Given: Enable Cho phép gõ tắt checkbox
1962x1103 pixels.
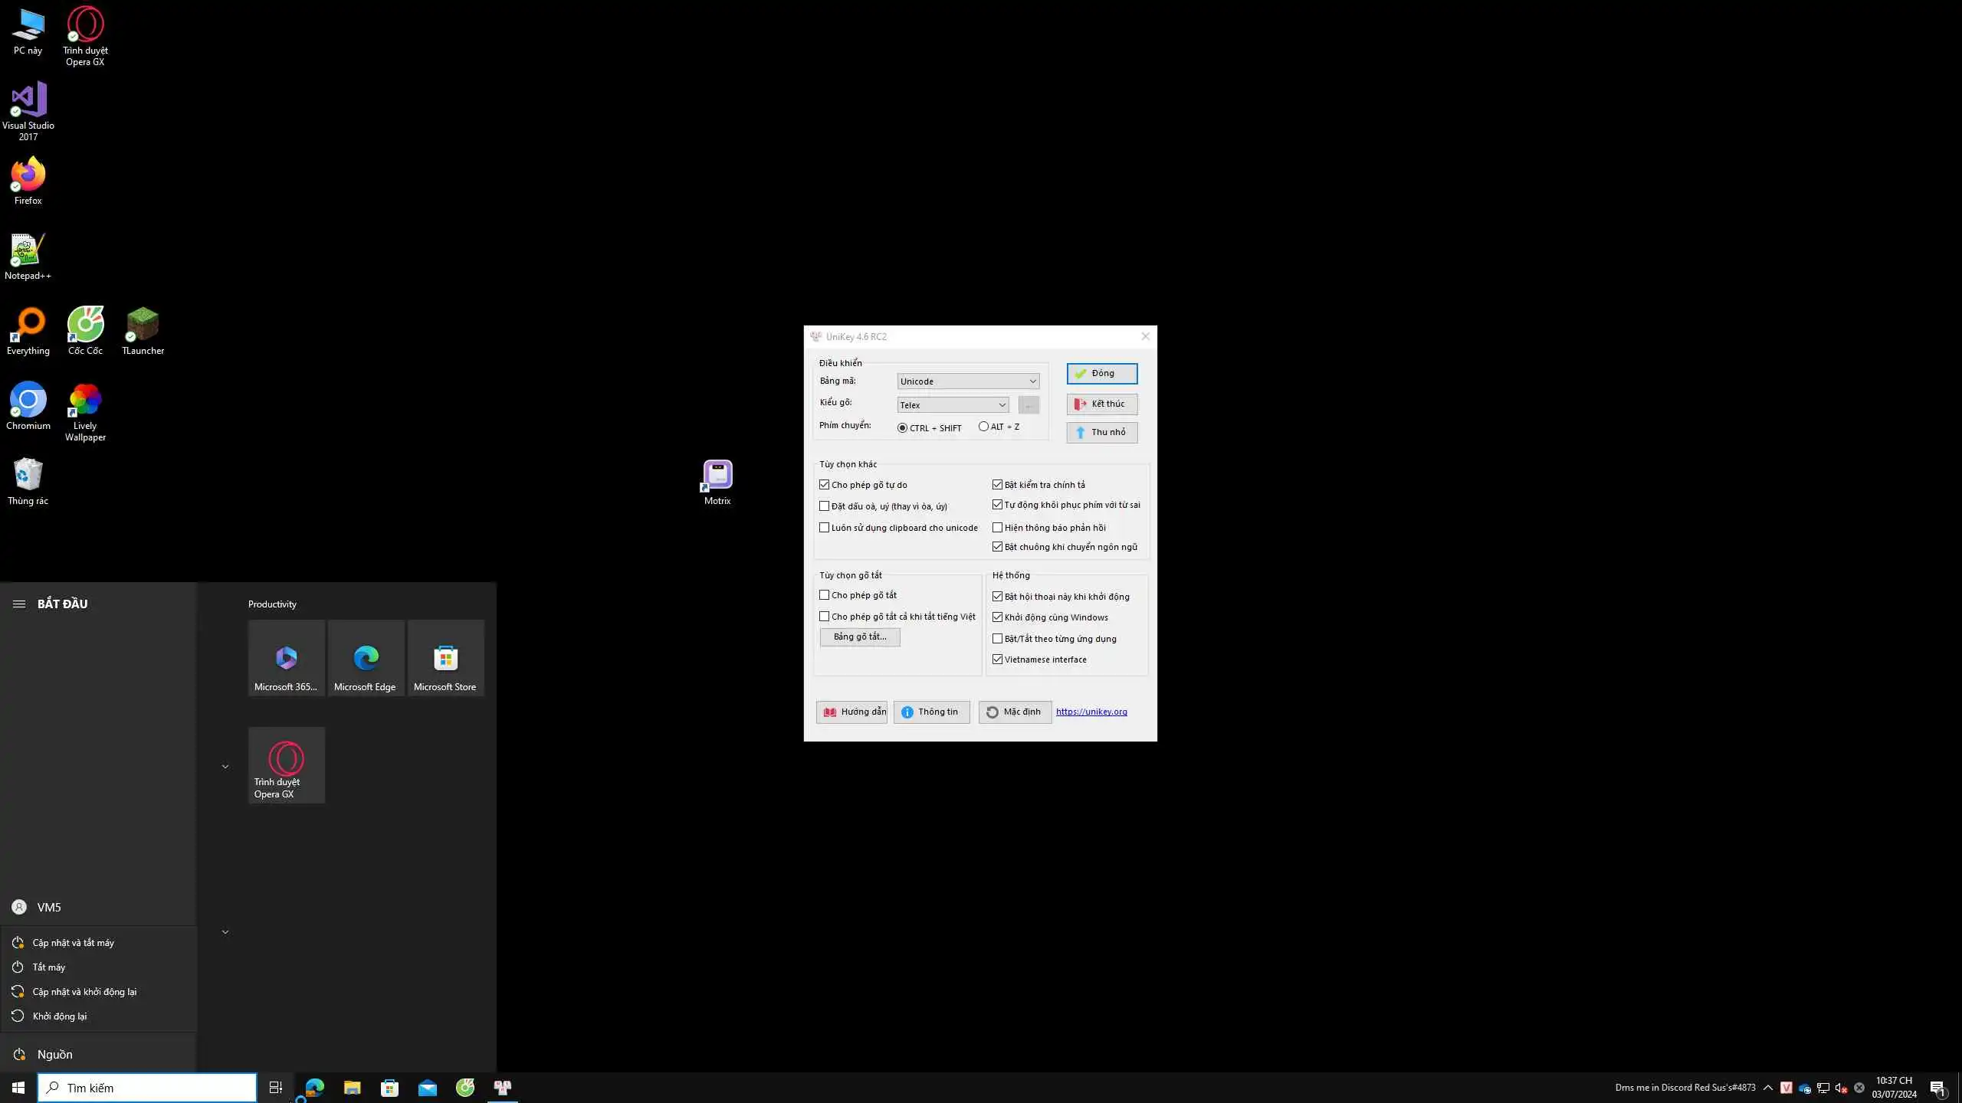Looking at the screenshot, I should click(825, 595).
